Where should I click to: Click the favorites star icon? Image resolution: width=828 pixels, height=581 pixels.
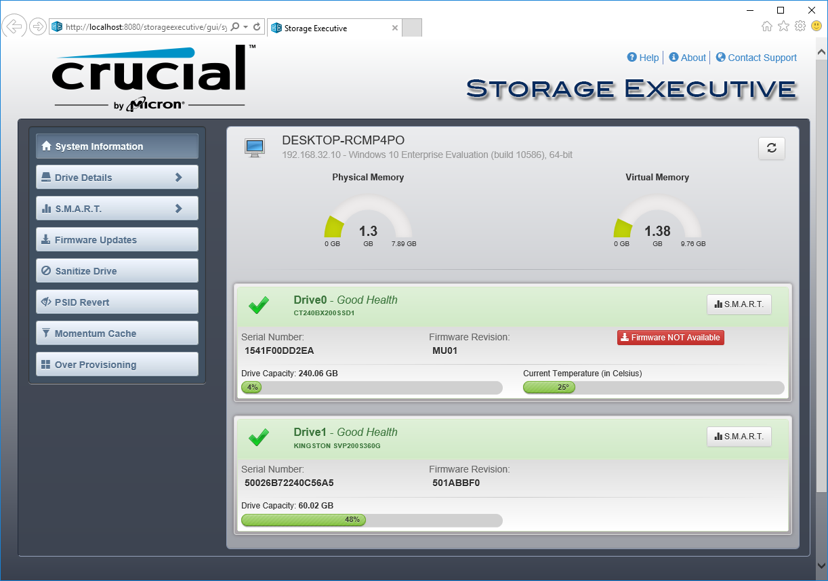783,26
